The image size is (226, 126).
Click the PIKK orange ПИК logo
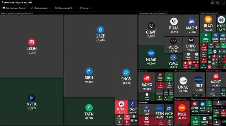182,108
